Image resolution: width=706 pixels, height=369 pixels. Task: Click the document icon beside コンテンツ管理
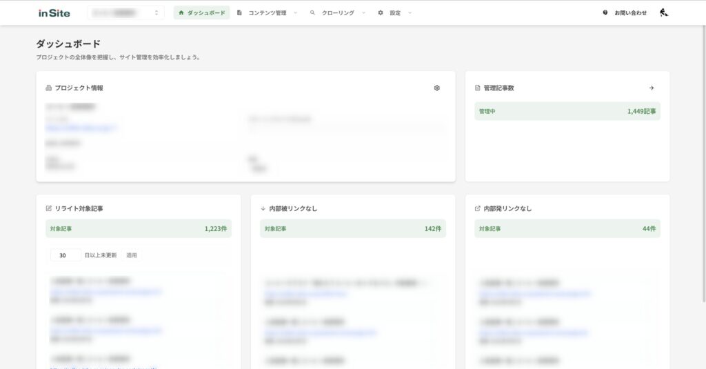tap(239, 12)
